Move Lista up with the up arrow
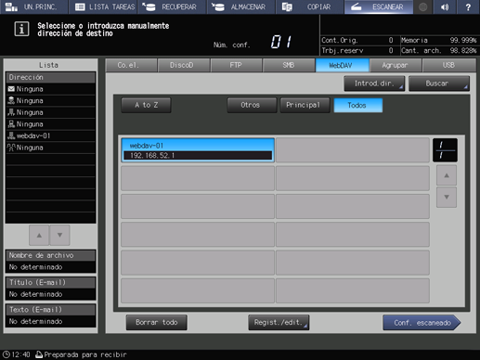480x360 pixels. point(39,236)
